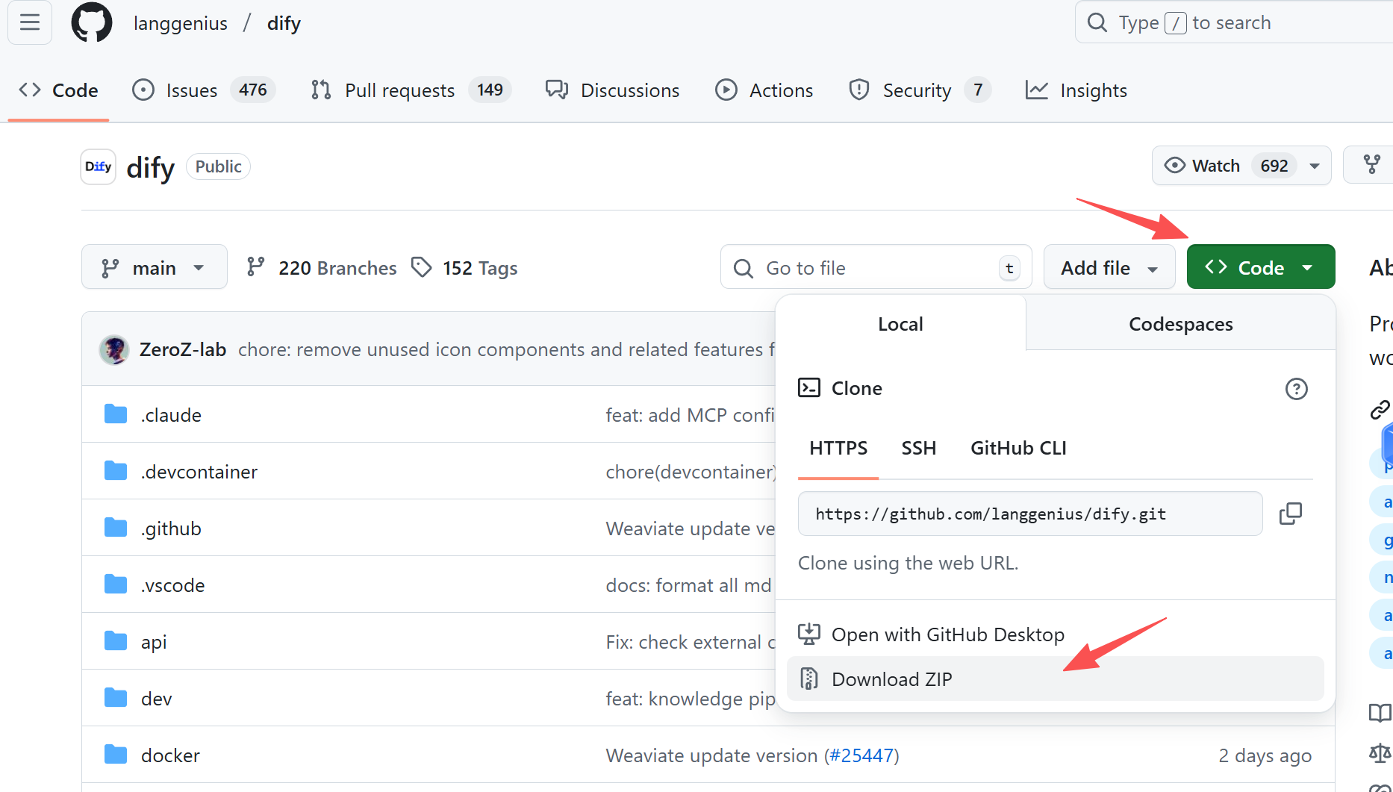Select the Local tab in clone panel

(900, 324)
